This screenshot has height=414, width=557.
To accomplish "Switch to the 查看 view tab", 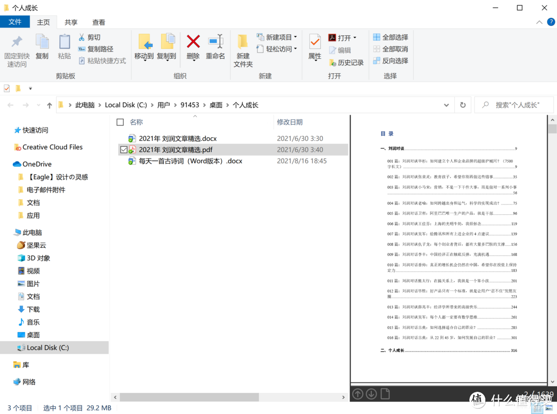I will coord(99,22).
